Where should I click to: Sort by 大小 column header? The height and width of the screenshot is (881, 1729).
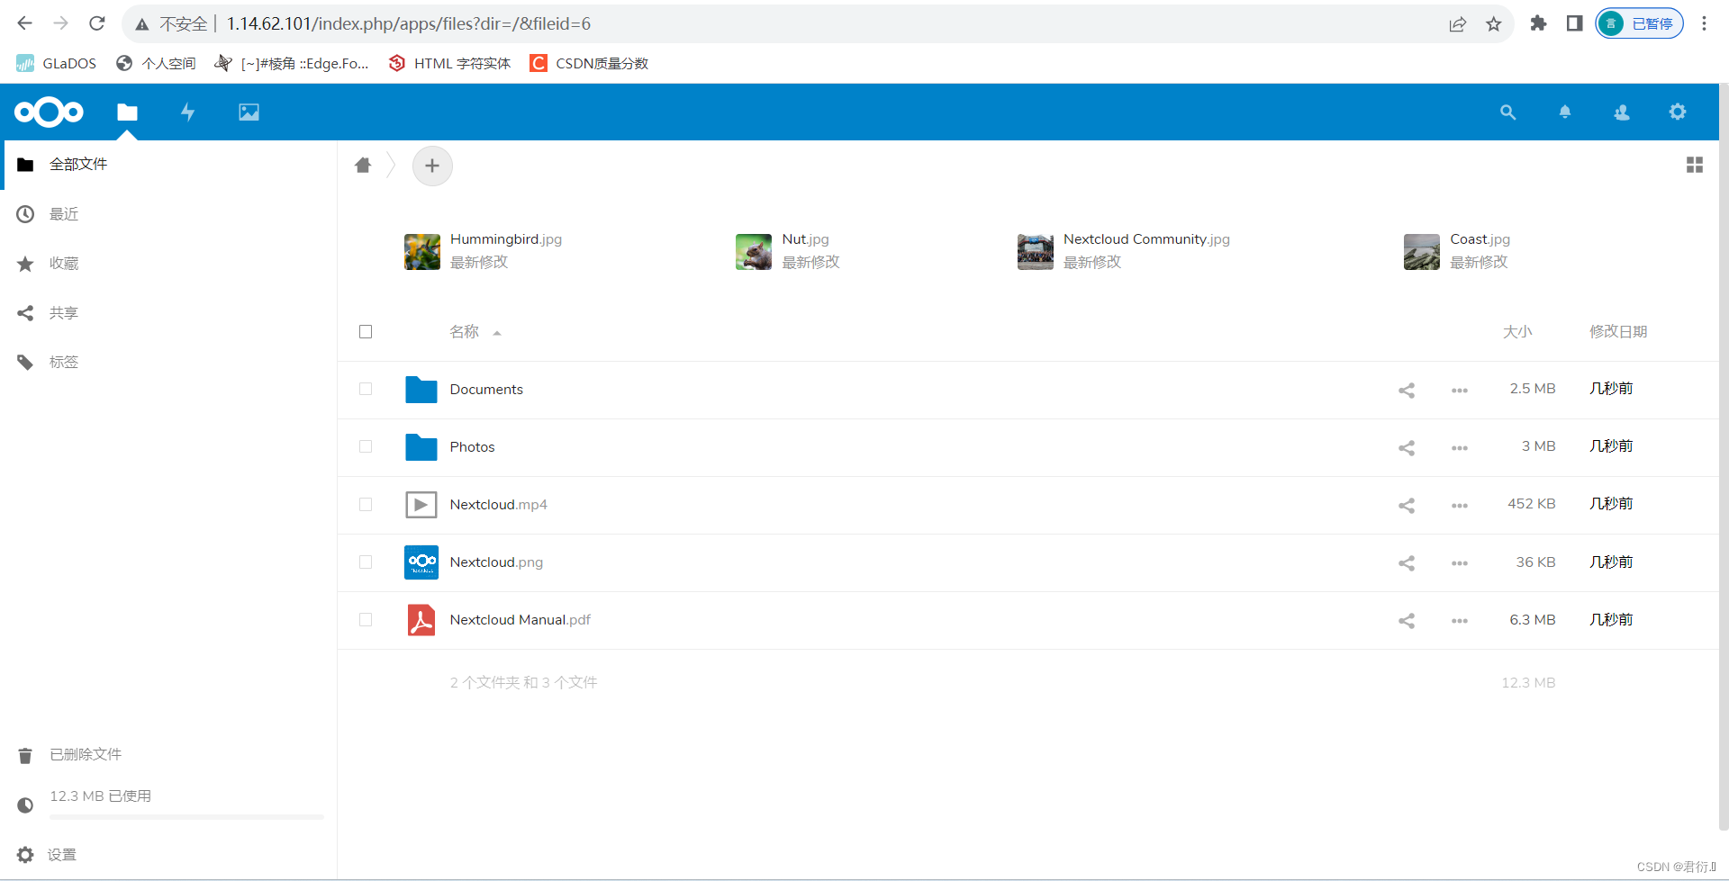pyautogui.click(x=1517, y=331)
